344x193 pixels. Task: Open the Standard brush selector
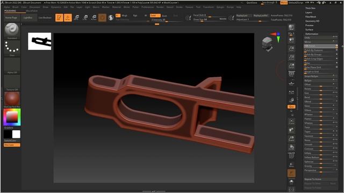[x=12, y=31]
